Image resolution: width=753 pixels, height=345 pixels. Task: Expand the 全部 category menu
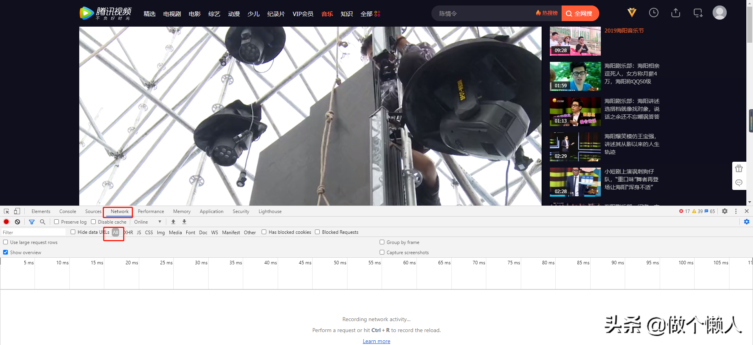370,14
